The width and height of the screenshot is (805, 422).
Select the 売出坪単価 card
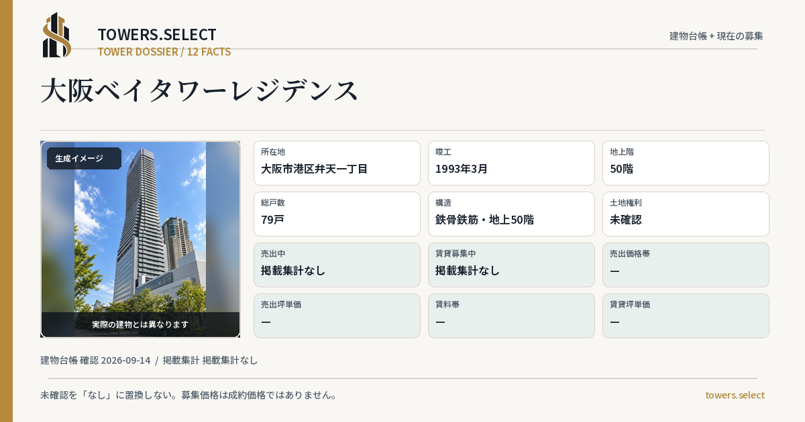click(x=337, y=315)
